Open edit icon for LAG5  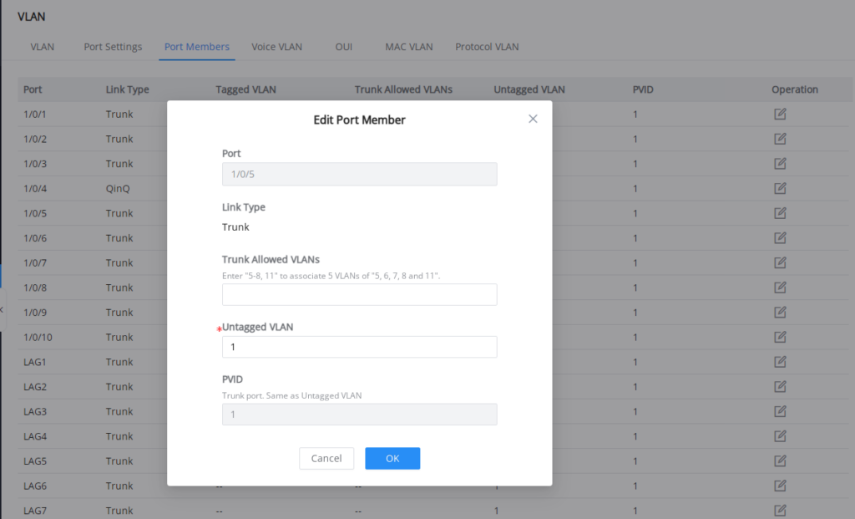pyautogui.click(x=780, y=460)
